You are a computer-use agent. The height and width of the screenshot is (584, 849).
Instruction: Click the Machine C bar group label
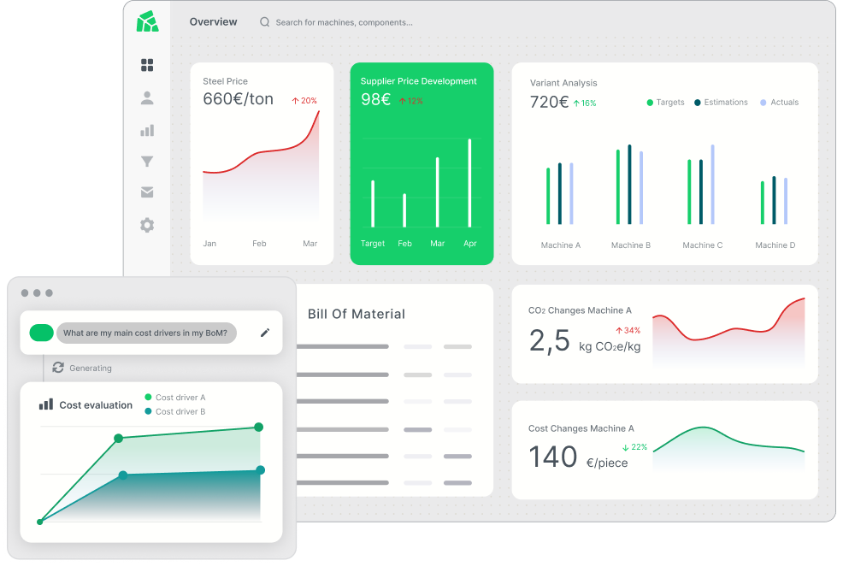[702, 245]
